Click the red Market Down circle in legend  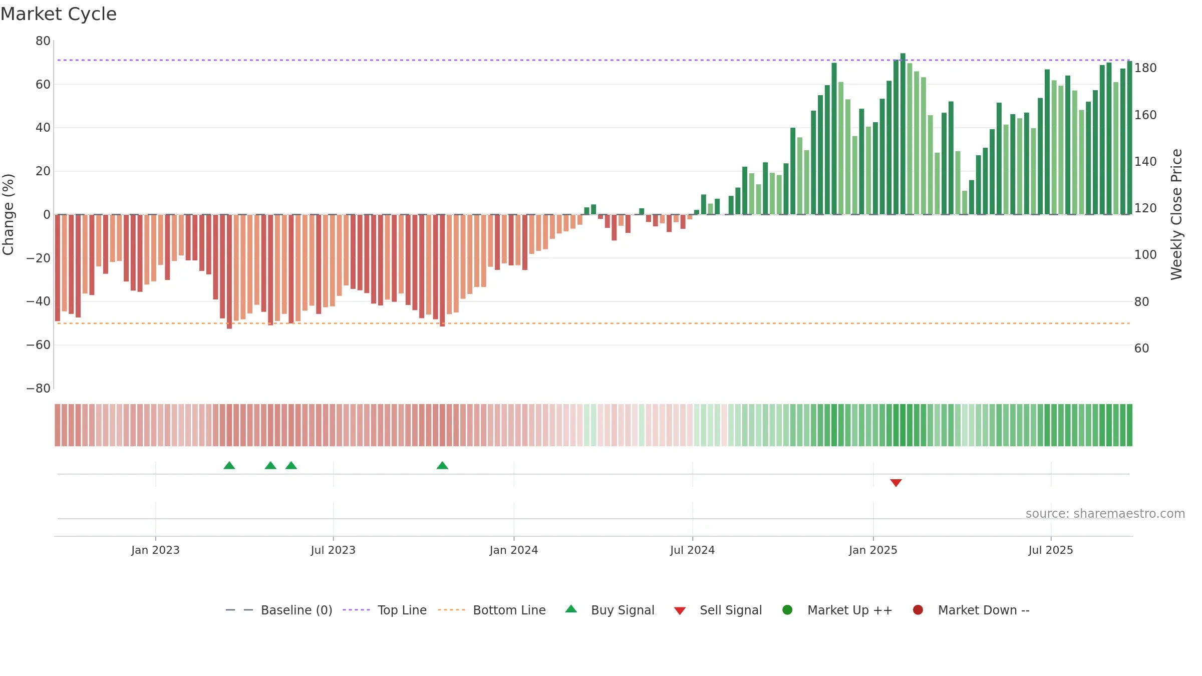pos(918,610)
